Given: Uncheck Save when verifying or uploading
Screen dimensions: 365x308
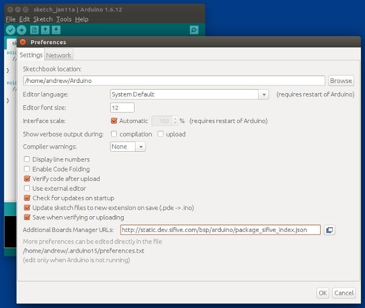Looking at the screenshot, I should pyautogui.click(x=27, y=217).
